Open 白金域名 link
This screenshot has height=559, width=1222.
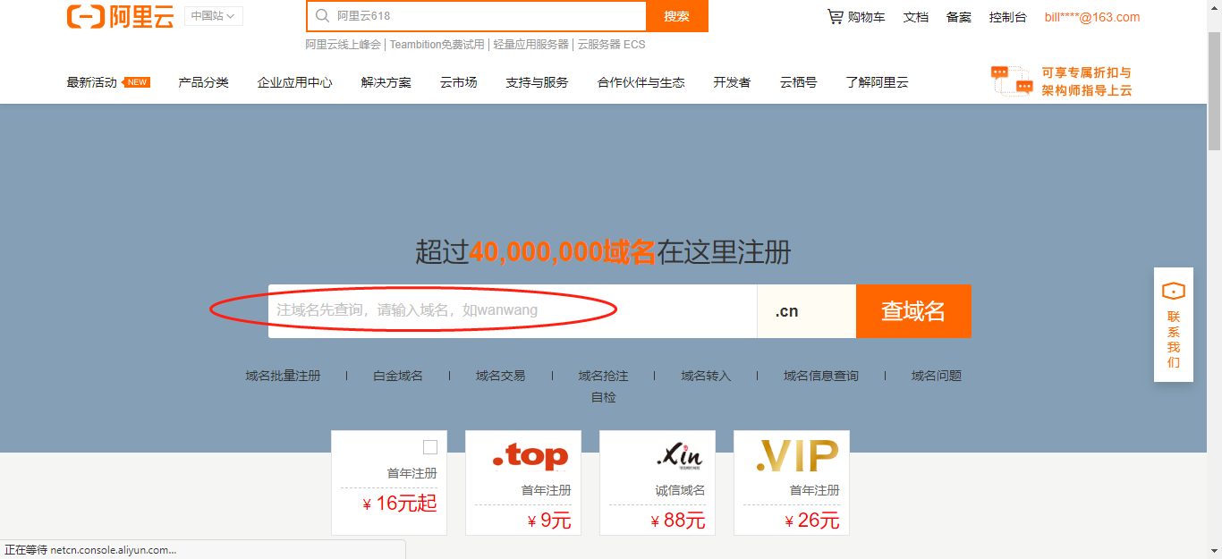click(x=398, y=376)
